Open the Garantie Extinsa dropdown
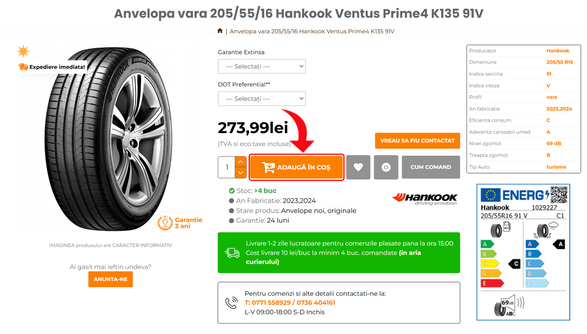The image size is (587, 334). tap(261, 66)
